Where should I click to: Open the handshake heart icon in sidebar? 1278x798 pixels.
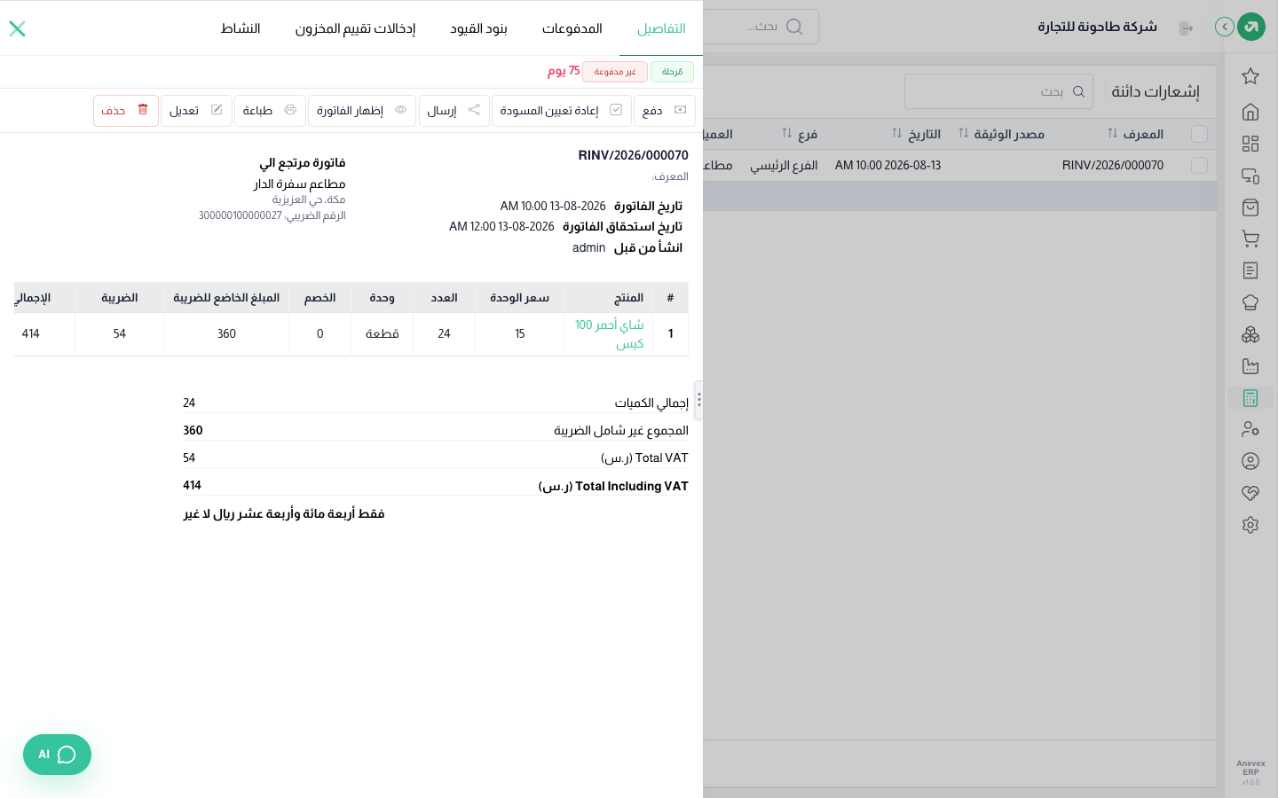(x=1250, y=493)
